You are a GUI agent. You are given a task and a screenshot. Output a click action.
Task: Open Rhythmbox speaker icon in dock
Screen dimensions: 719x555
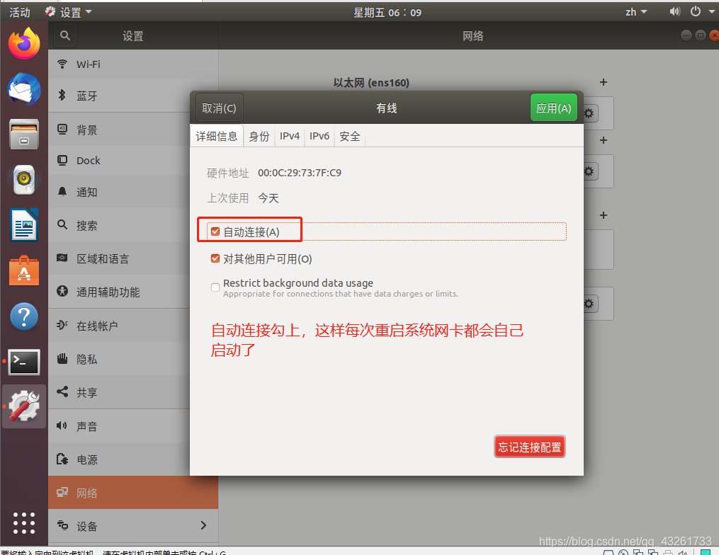tap(24, 180)
